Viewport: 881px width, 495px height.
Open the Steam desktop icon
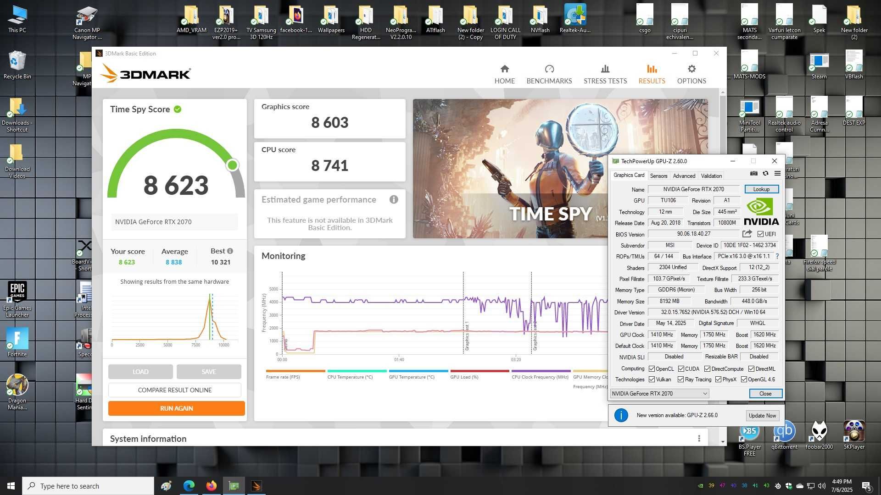(819, 66)
